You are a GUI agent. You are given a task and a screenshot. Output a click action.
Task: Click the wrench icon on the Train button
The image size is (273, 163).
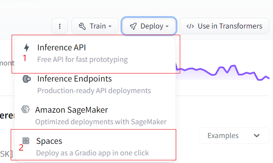tap(82, 26)
